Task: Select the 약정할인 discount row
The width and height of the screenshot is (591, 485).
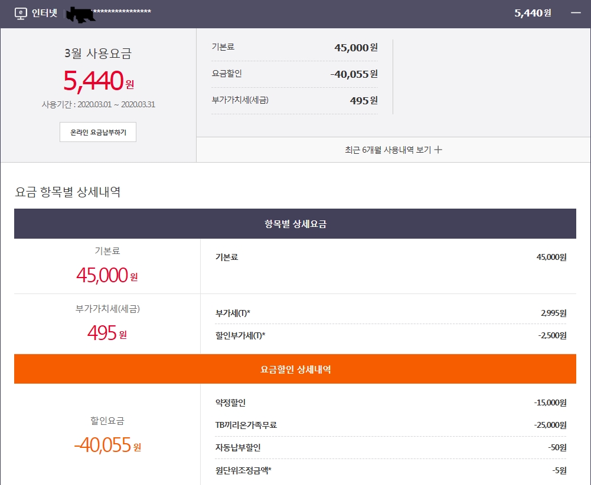Action: pos(391,403)
